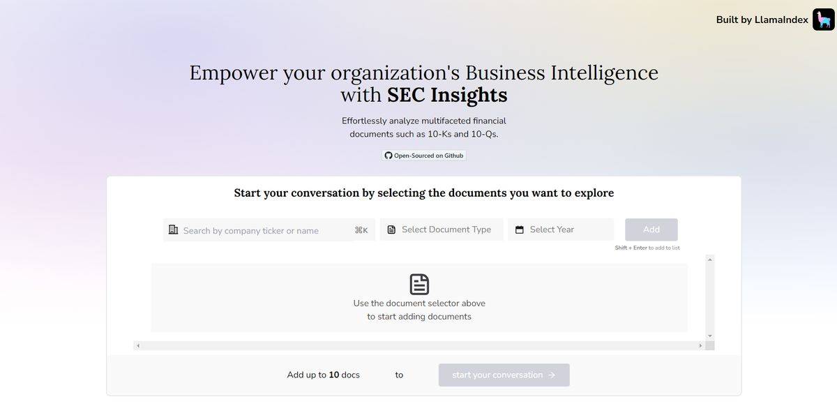Click the 'Shift + Enter to add to list' hint
The height and width of the screenshot is (406, 837).
pyautogui.click(x=647, y=248)
